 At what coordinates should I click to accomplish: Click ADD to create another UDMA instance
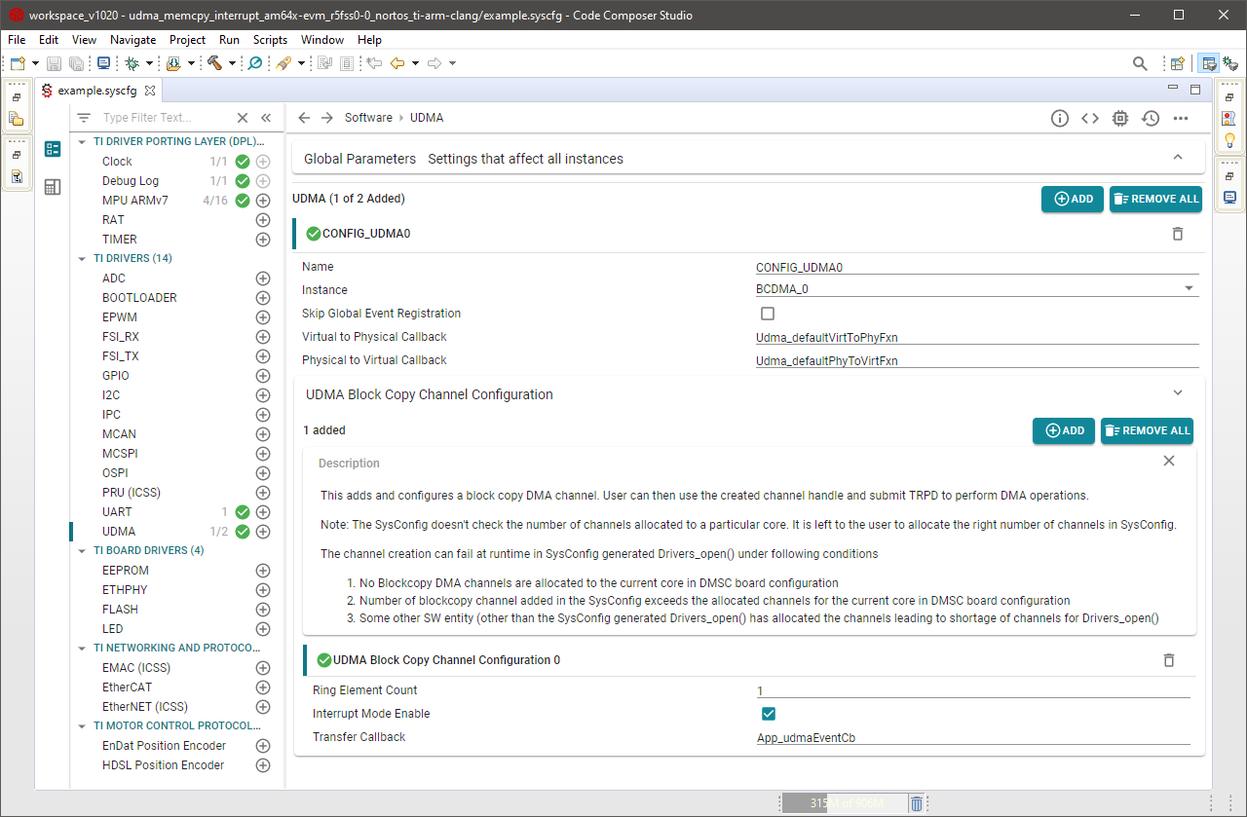pos(1072,199)
